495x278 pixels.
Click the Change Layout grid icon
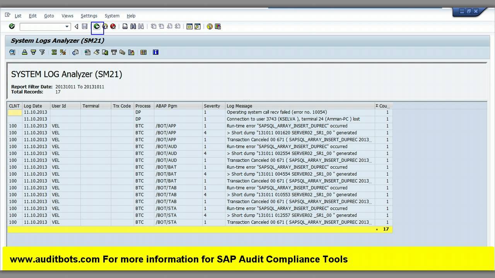point(143,52)
